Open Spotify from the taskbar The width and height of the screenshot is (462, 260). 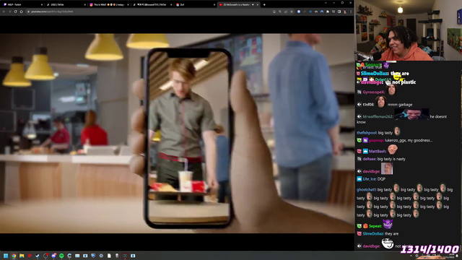61,256
